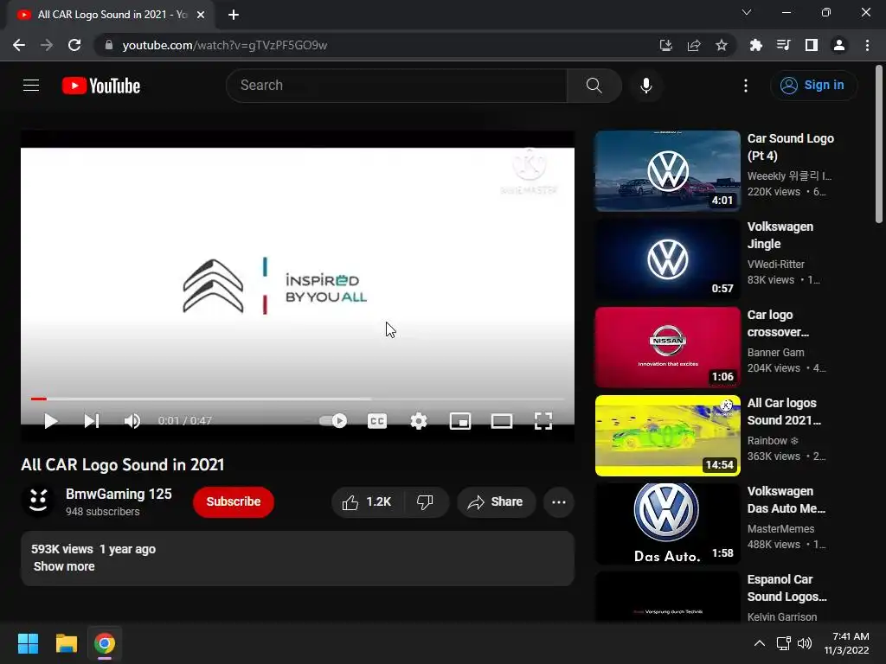The image size is (886, 664).
Task: Select the All CAR Logo Sound tab
Action: coord(111,15)
